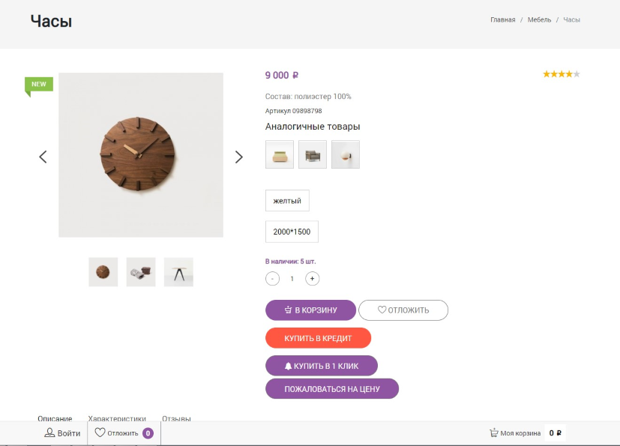Screen dimensions: 620x446
Task: Select the 2000*1500 size option
Action: coord(292,232)
